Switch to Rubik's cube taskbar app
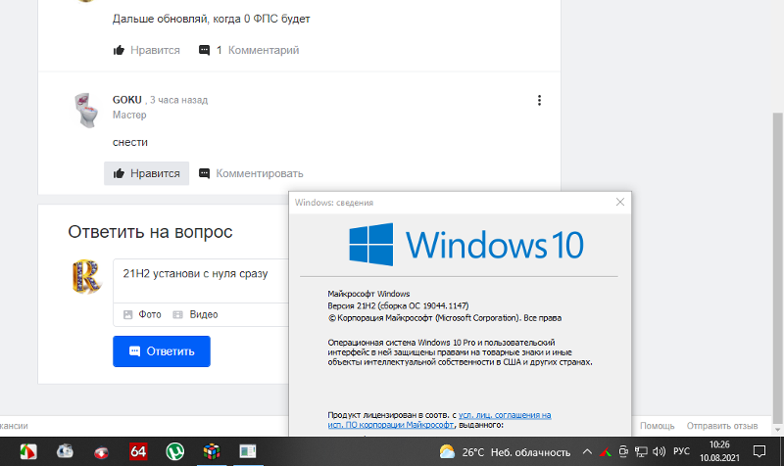The height and width of the screenshot is (466, 784). click(x=212, y=451)
